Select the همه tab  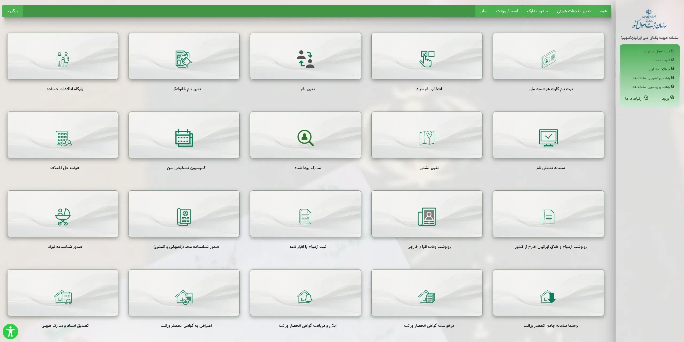[x=603, y=11]
